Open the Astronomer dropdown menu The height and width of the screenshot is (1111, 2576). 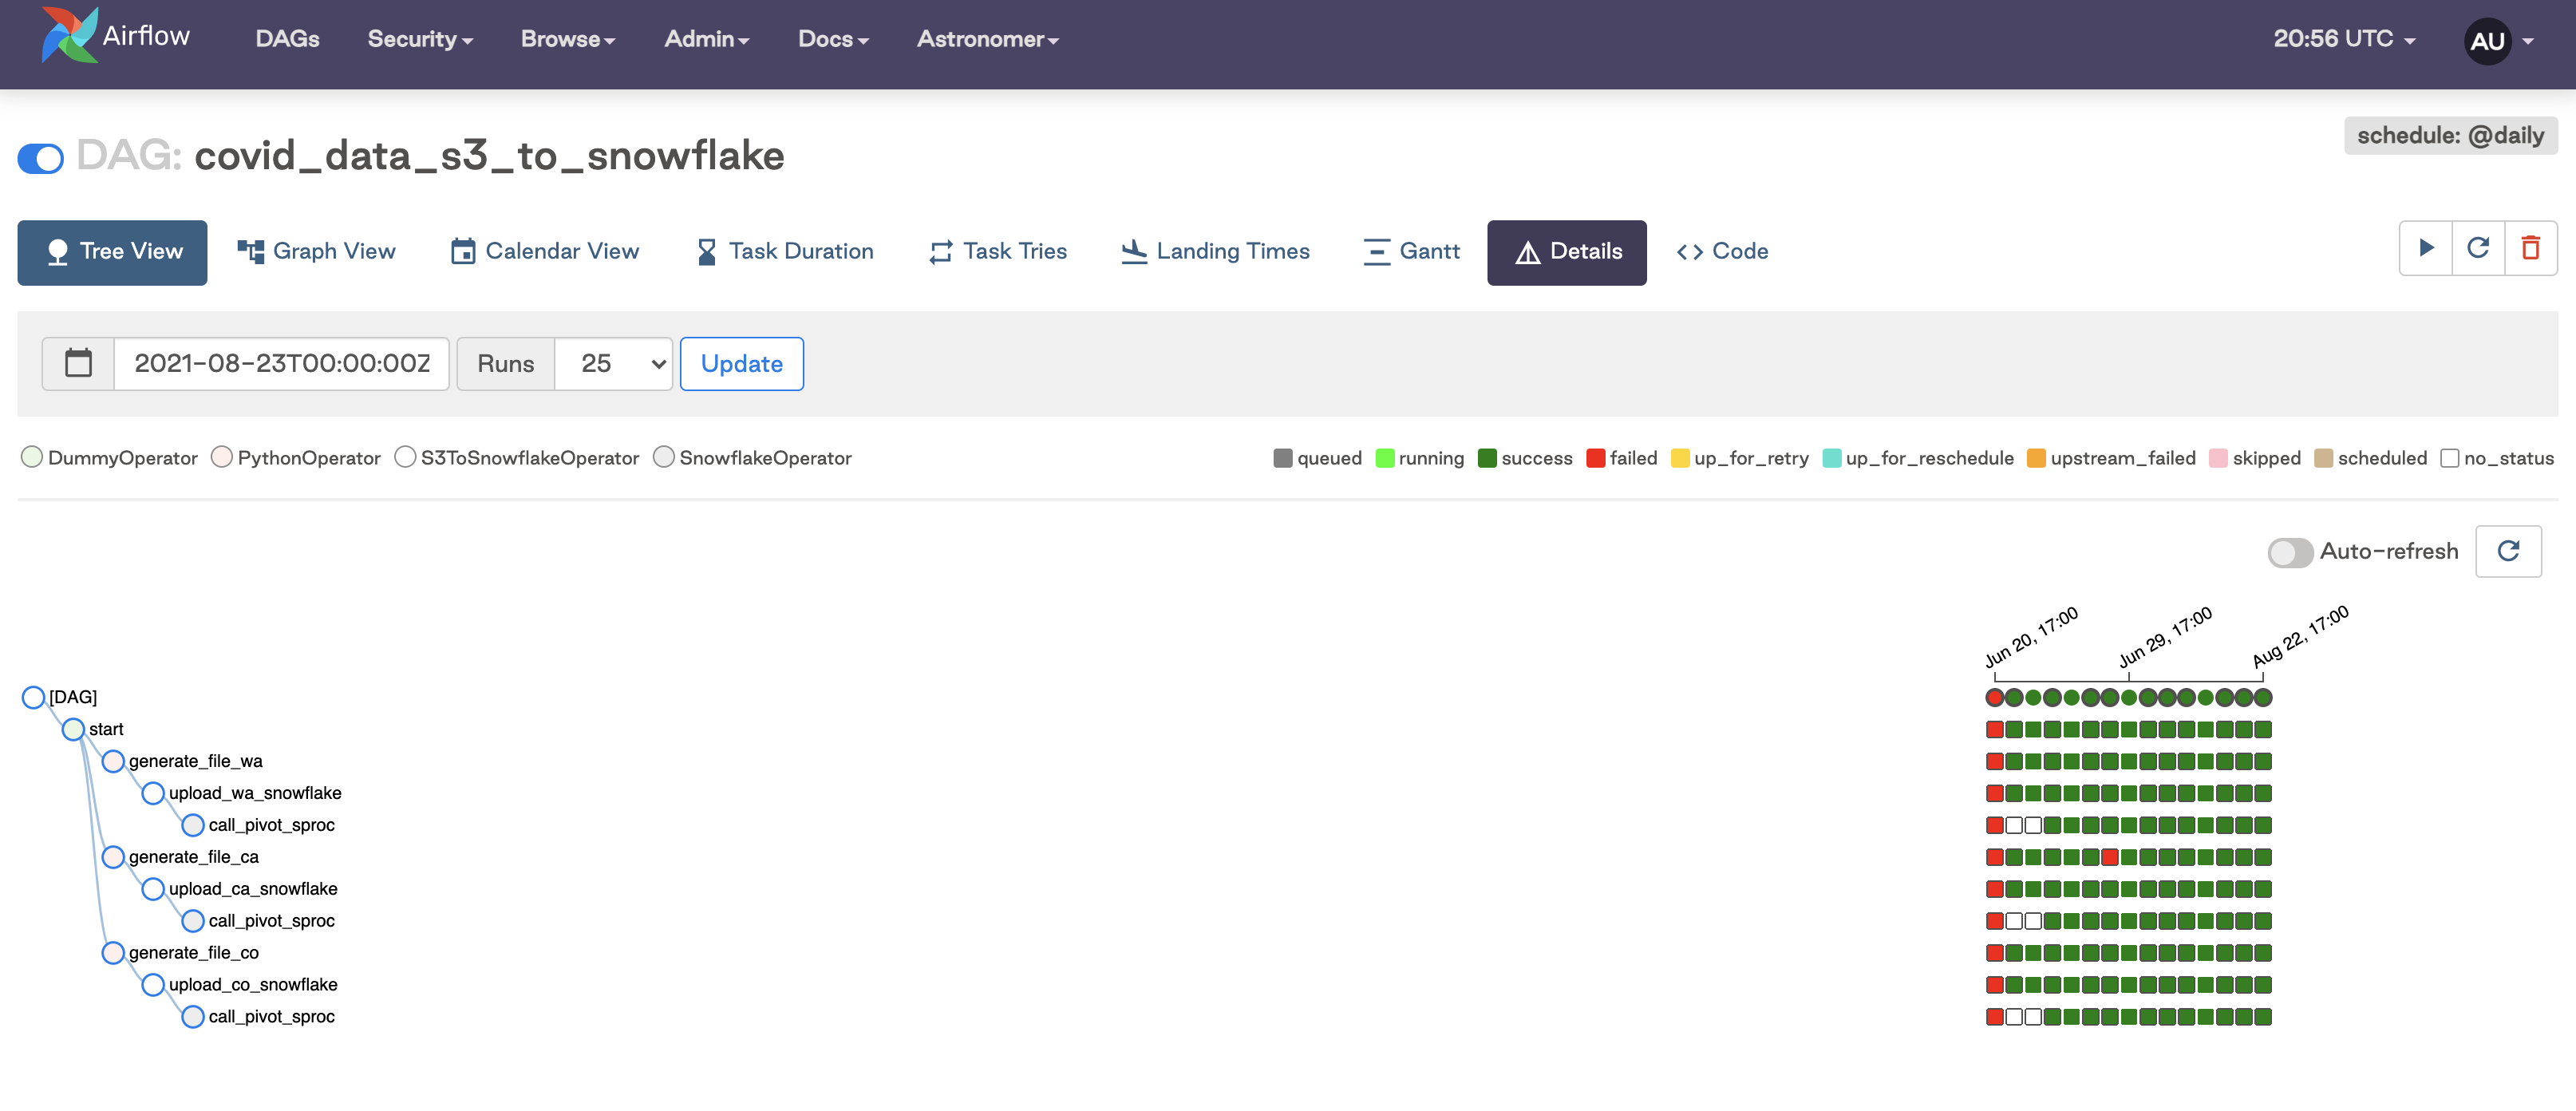click(988, 39)
